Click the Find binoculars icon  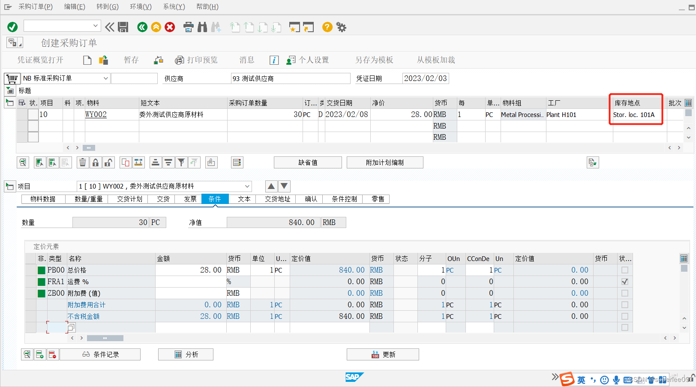point(202,27)
